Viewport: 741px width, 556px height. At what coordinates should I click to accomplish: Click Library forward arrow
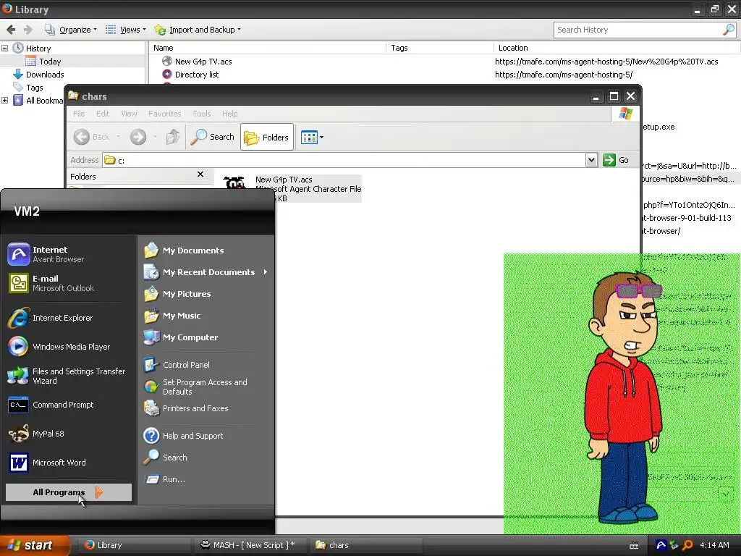tap(28, 30)
